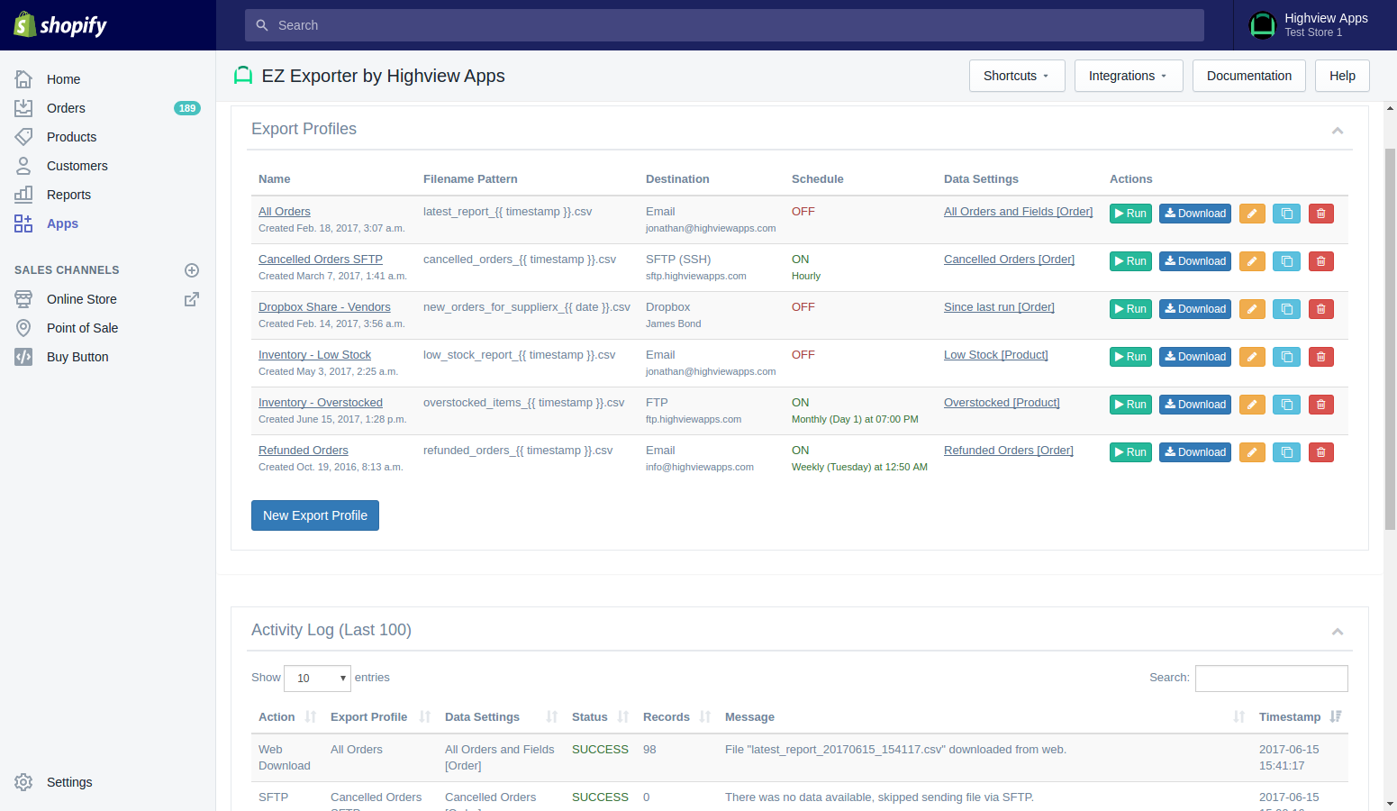Sort activity log by Timestamp
This screenshot has width=1397, height=811.
coord(1300,717)
